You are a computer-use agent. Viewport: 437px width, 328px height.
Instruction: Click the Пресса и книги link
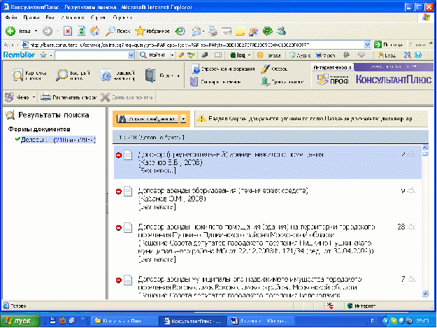pyautogui.click(x=282, y=82)
